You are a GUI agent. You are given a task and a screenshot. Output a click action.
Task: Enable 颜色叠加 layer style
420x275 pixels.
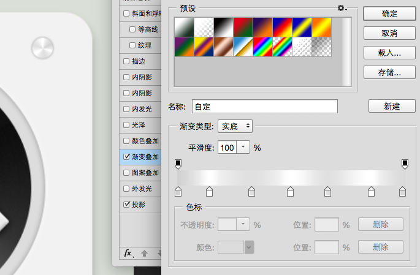[126, 141]
